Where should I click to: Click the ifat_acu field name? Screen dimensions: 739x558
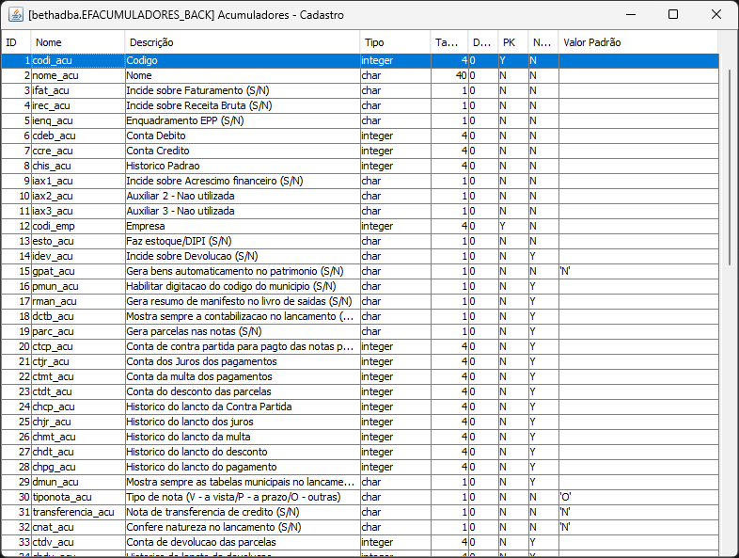pyautogui.click(x=78, y=90)
